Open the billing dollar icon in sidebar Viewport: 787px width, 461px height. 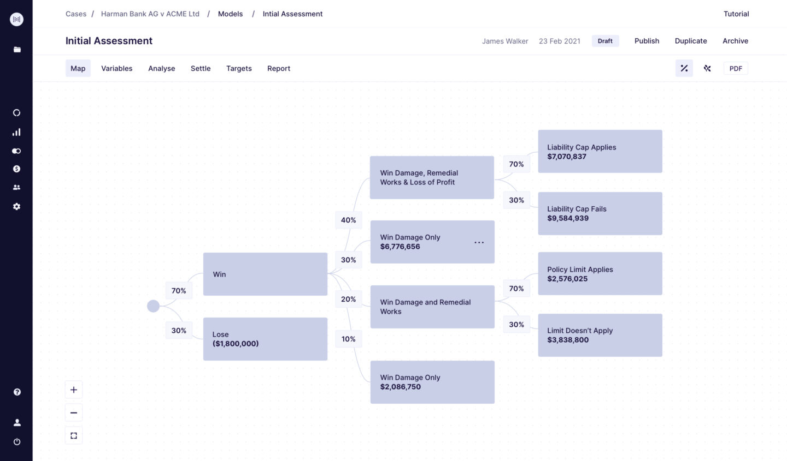[16, 169]
